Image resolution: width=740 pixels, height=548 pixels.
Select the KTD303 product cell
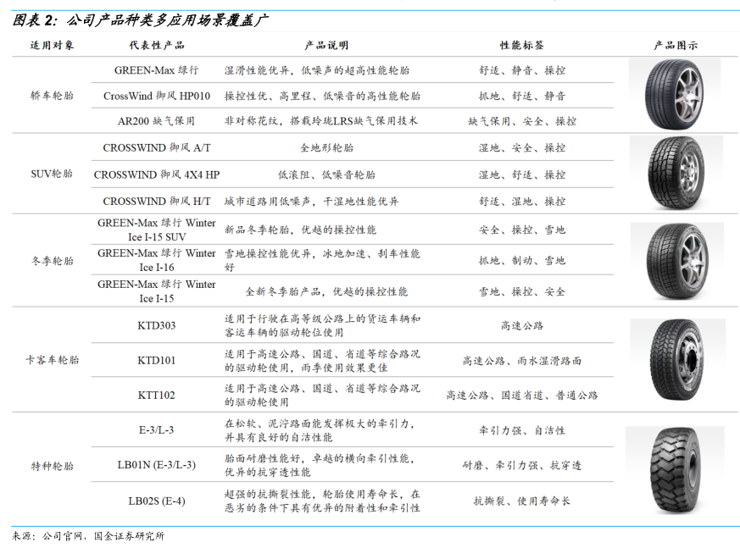(156, 325)
